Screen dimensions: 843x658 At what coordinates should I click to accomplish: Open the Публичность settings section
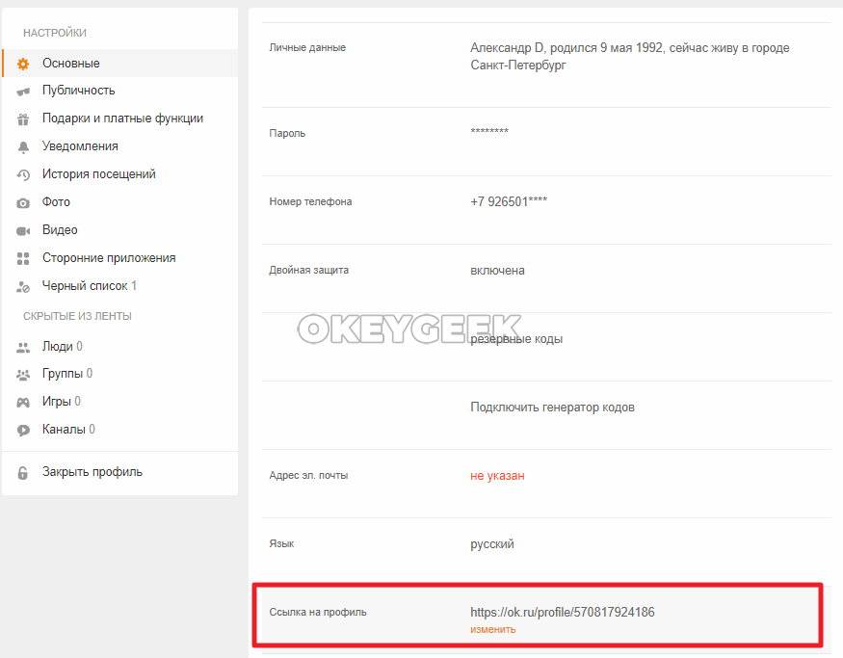pos(78,91)
